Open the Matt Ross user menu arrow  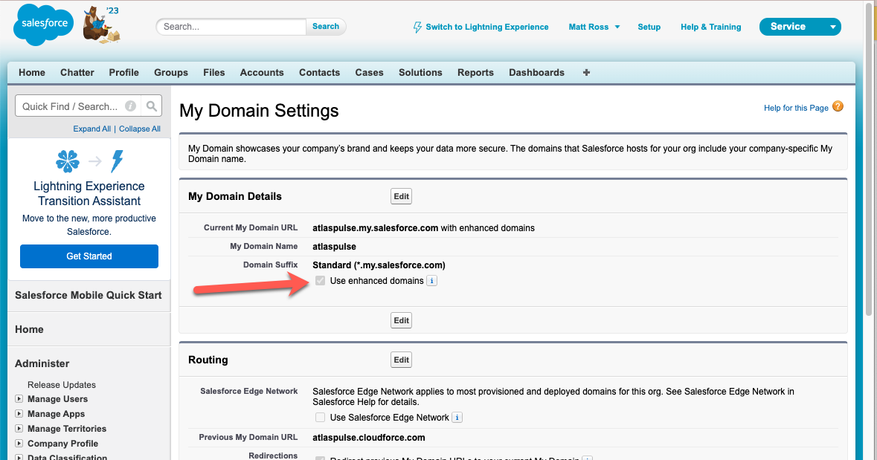tap(617, 27)
